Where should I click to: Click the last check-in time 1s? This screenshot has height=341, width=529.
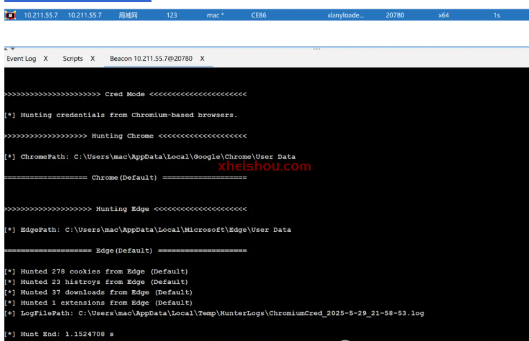click(497, 15)
